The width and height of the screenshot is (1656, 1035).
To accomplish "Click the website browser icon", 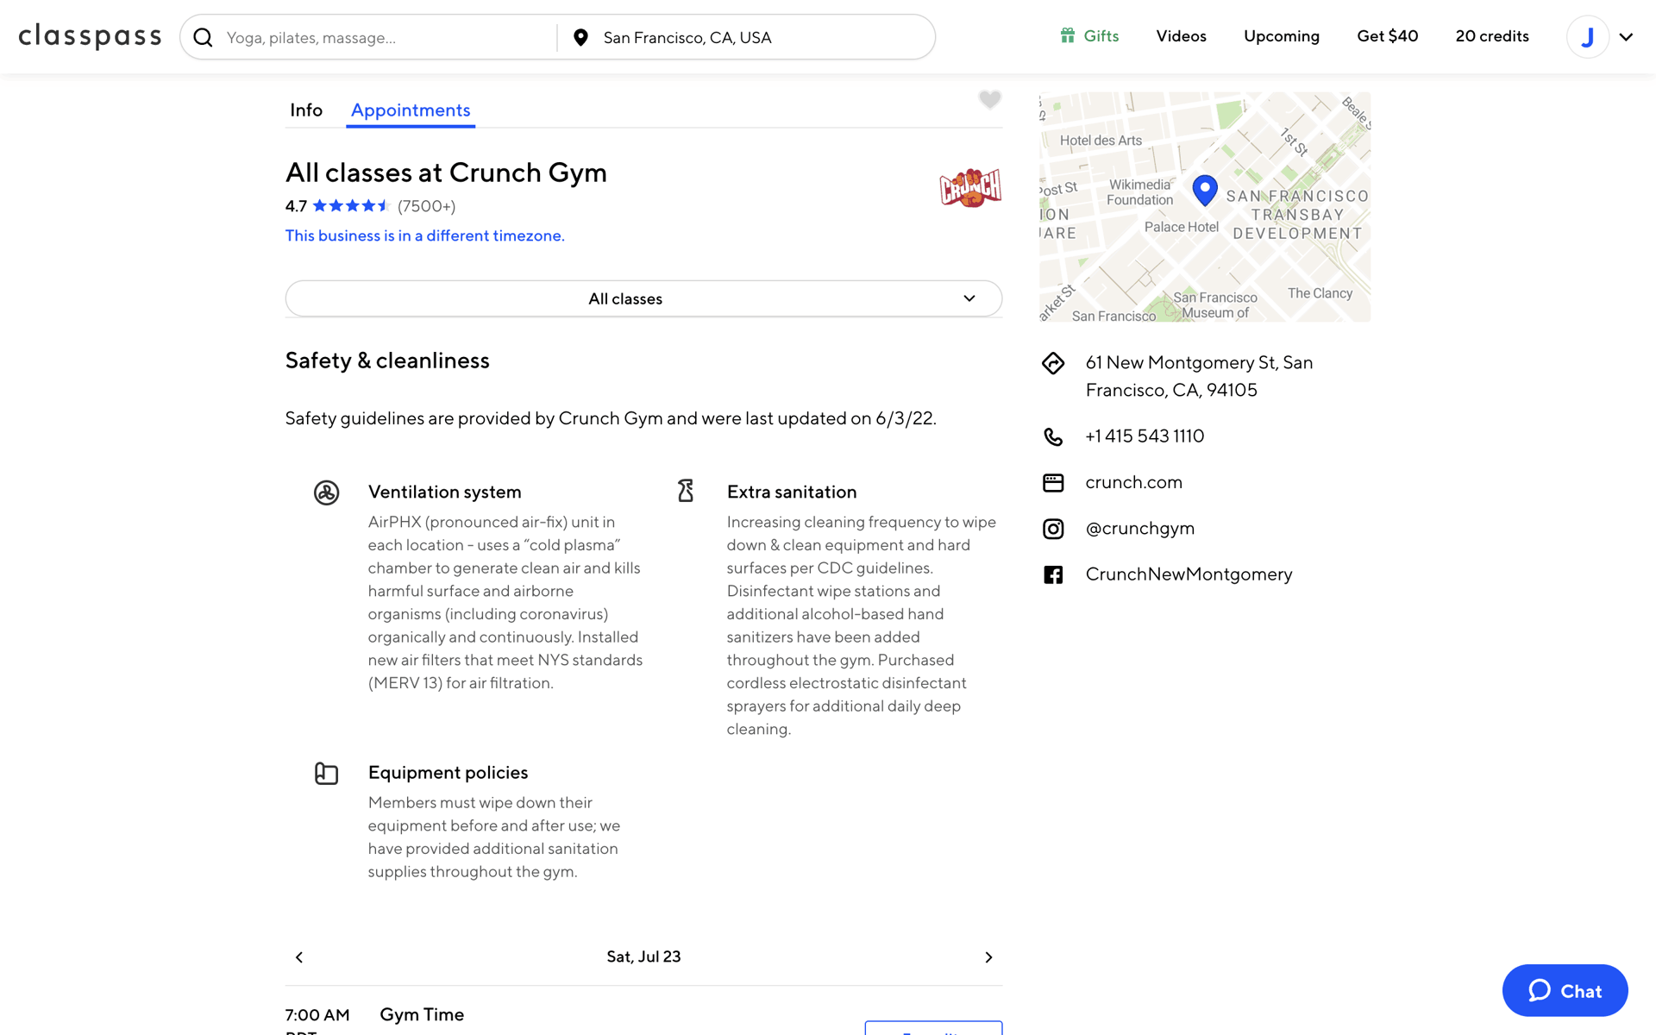I will [x=1053, y=483].
